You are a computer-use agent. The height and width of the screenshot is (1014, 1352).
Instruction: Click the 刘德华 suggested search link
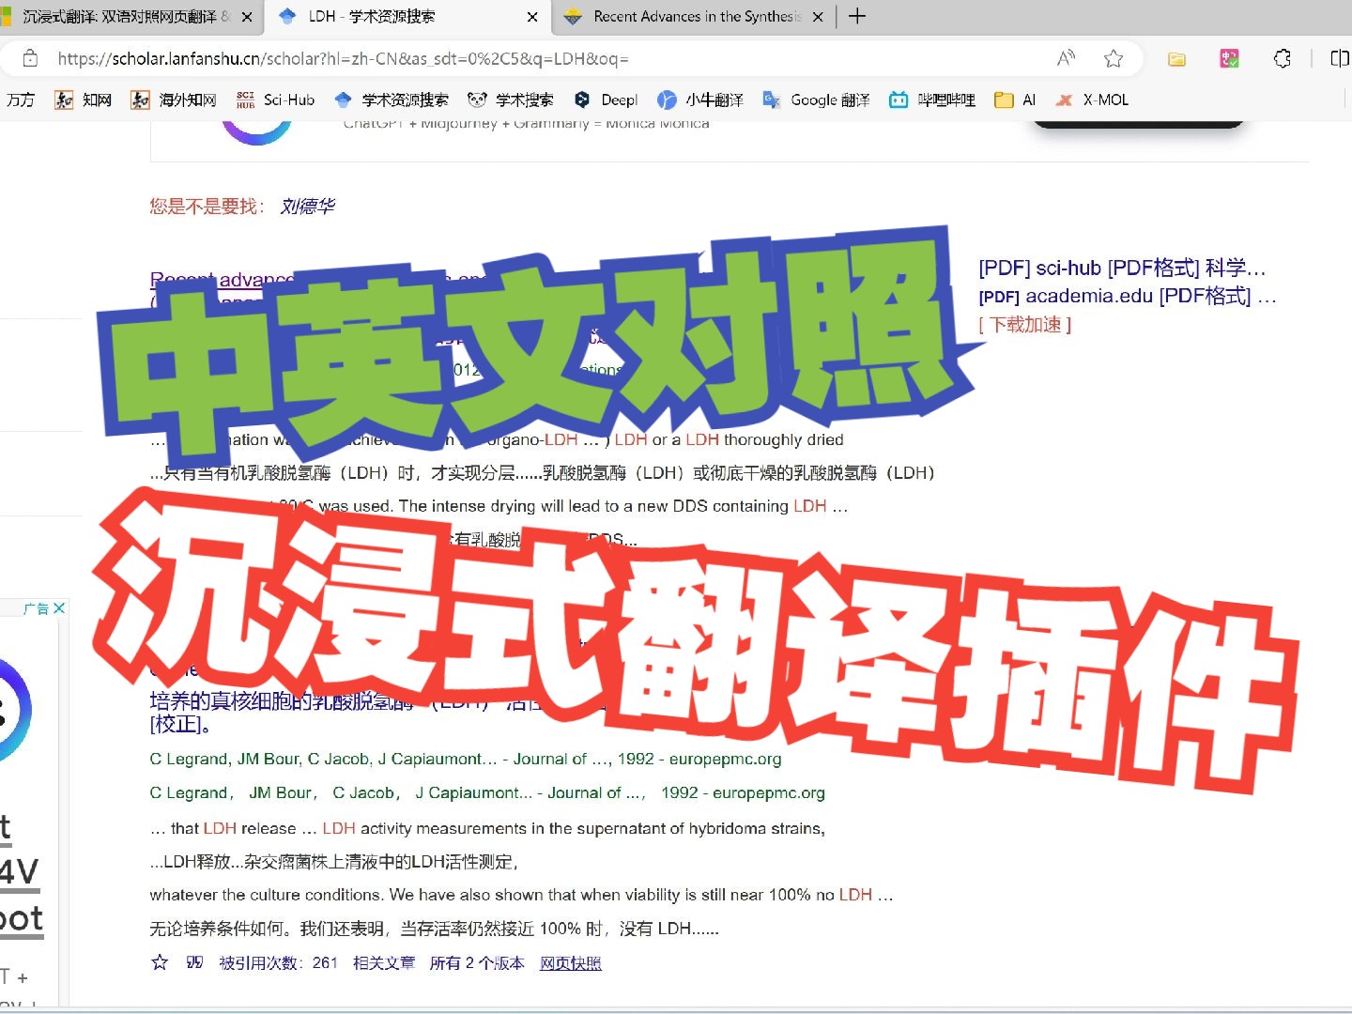click(307, 206)
